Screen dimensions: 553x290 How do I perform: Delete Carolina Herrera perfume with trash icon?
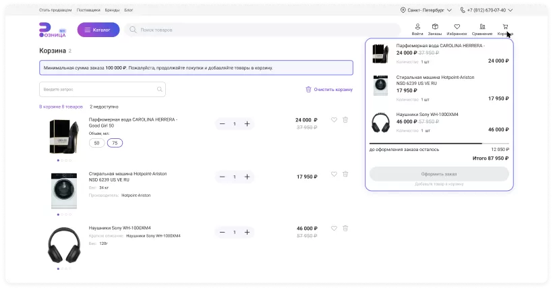coord(345,120)
